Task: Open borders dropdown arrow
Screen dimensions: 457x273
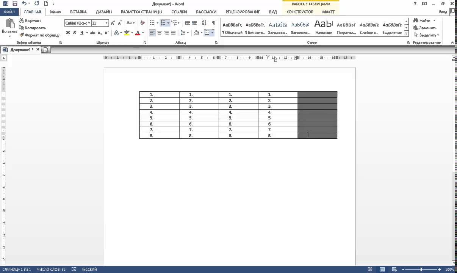Action: click(213, 33)
